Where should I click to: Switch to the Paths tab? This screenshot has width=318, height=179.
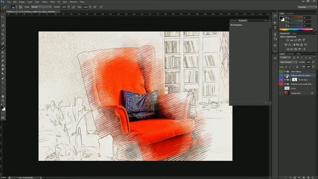pos(299,54)
